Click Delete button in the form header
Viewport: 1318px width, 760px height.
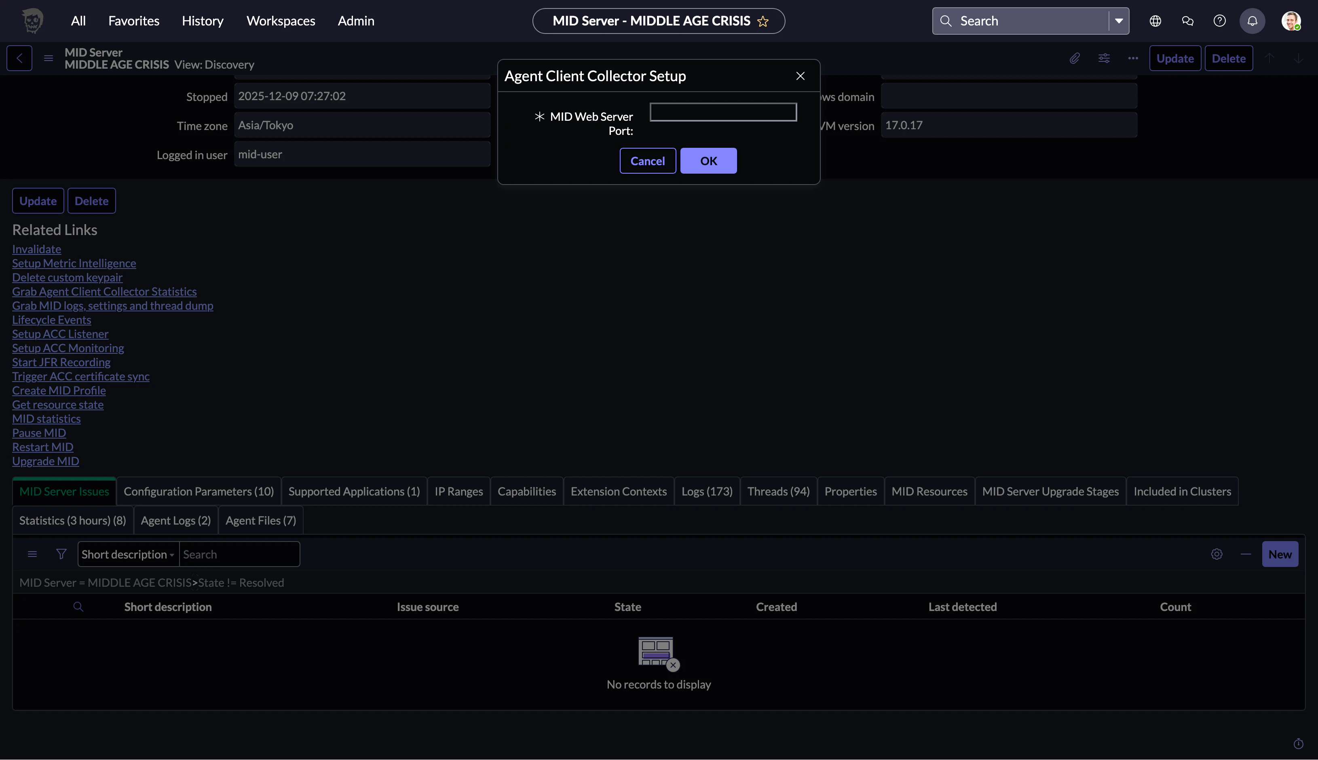[x=1229, y=58]
